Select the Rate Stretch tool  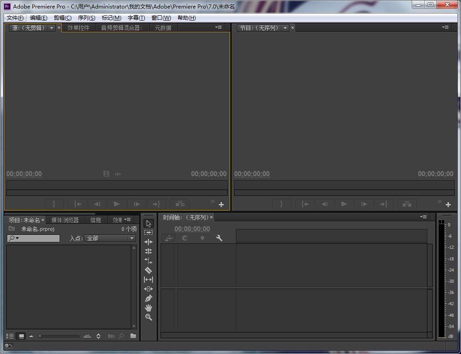(x=148, y=261)
